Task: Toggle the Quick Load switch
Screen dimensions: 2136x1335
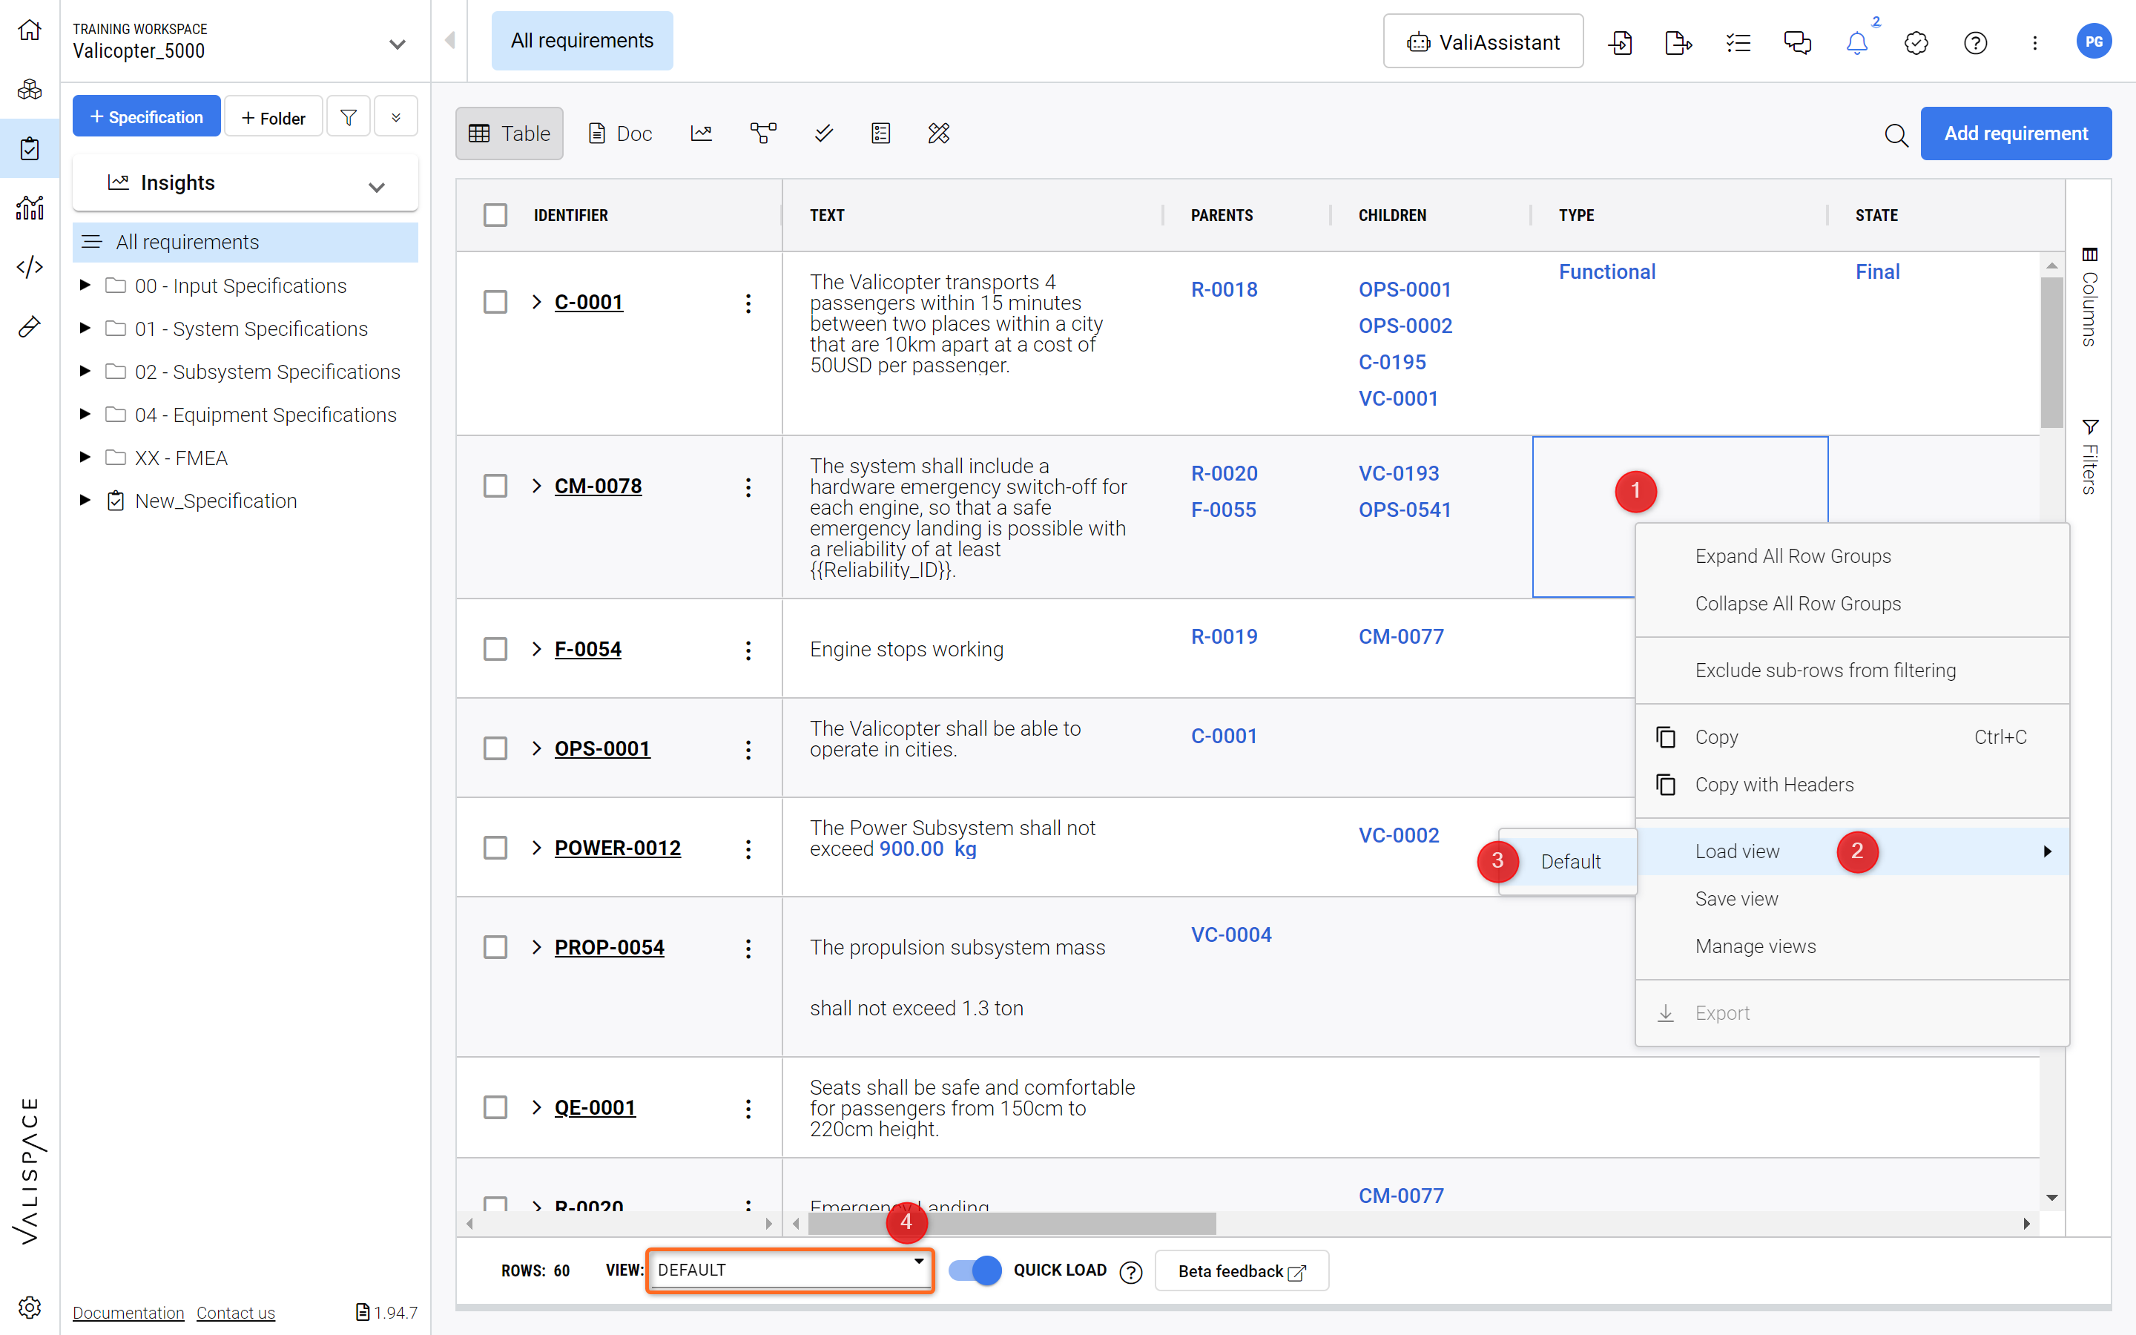Action: point(975,1270)
